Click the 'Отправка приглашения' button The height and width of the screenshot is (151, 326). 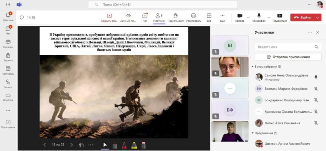[x=288, y=57]
